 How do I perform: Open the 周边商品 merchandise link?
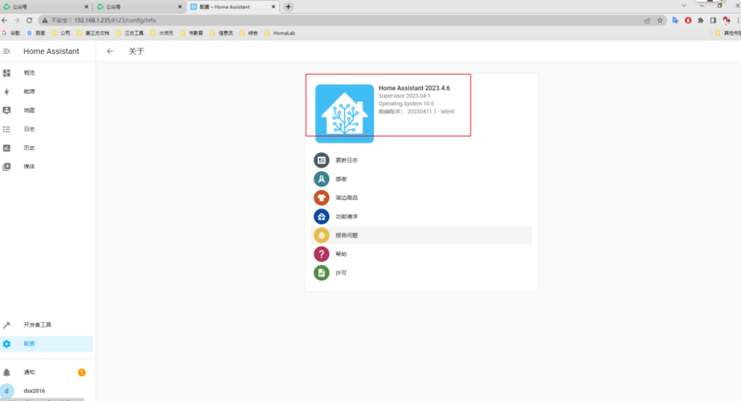click(x=421, y=198)
